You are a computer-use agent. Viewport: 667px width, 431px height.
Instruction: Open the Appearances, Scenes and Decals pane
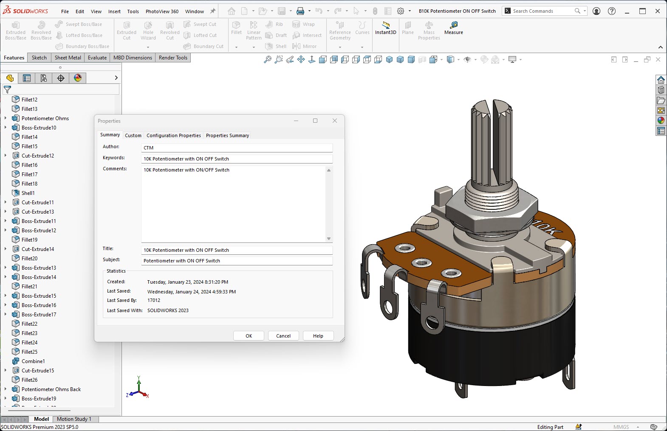tap(661, 121)
